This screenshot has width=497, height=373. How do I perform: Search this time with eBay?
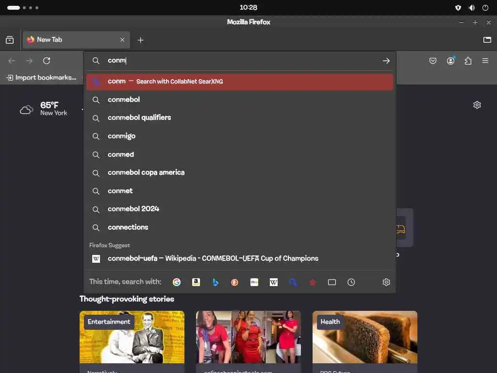click(x=254, y=282)
